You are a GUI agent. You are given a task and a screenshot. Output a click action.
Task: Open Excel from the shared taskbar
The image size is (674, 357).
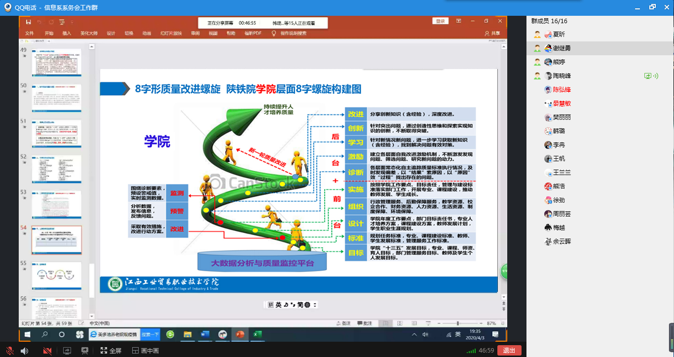[257, 334]
